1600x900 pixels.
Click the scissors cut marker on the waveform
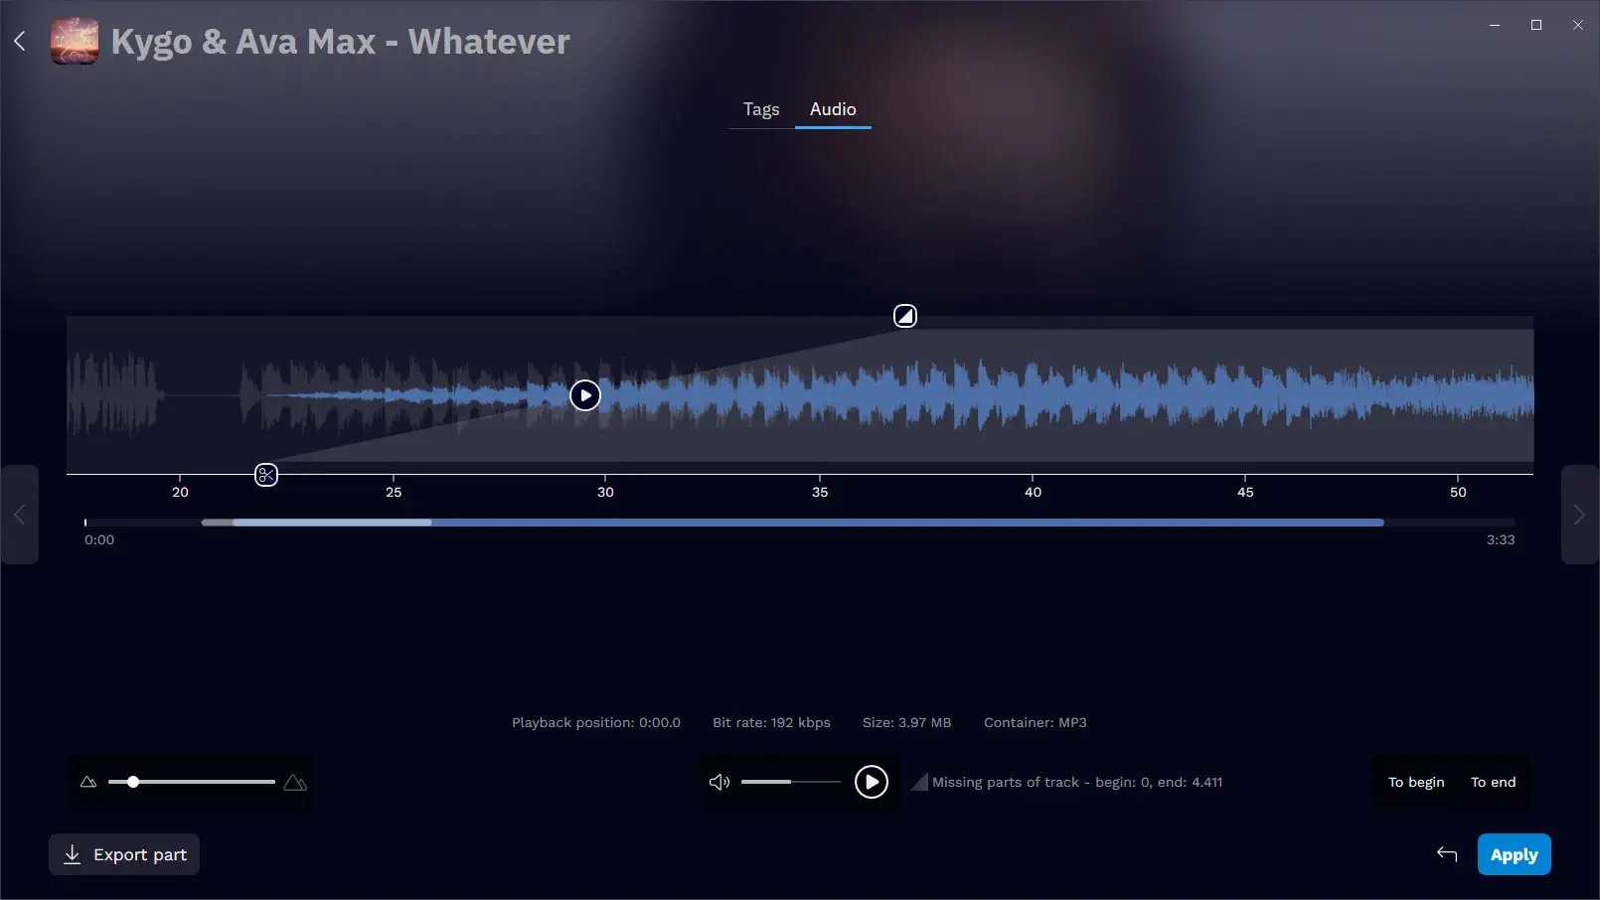[266, 475]
